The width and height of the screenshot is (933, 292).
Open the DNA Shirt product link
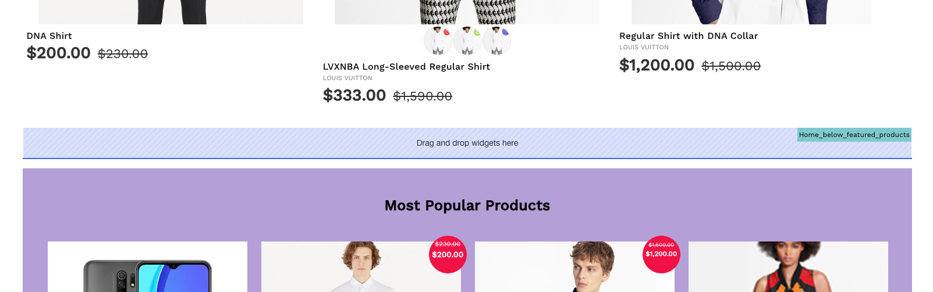(x=49, y=36)
